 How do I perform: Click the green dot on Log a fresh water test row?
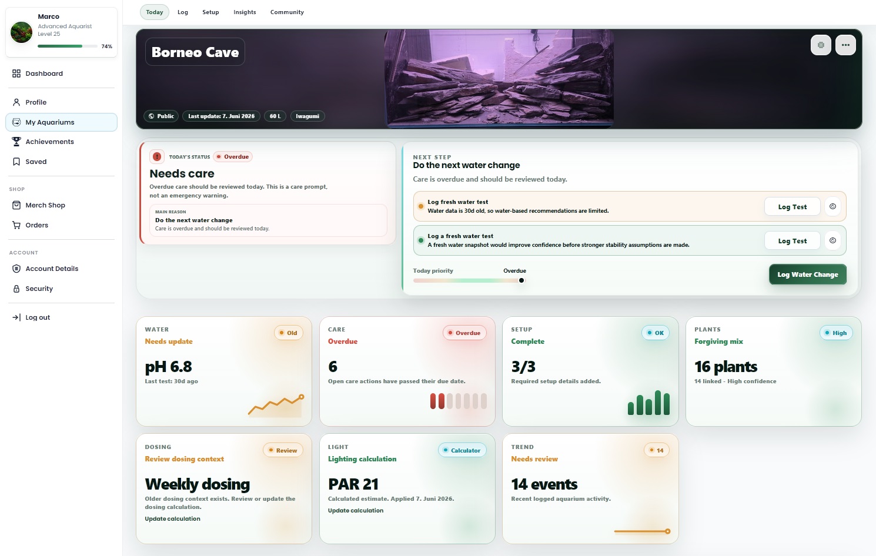(421, 240)
